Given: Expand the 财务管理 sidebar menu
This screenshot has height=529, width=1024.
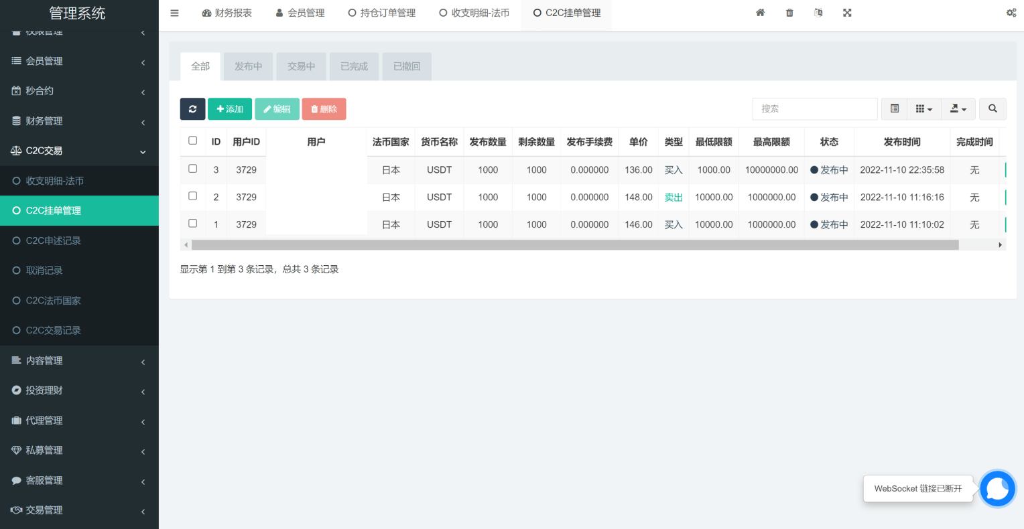Looking at the screenshot, I should click(x=79, y=121).
